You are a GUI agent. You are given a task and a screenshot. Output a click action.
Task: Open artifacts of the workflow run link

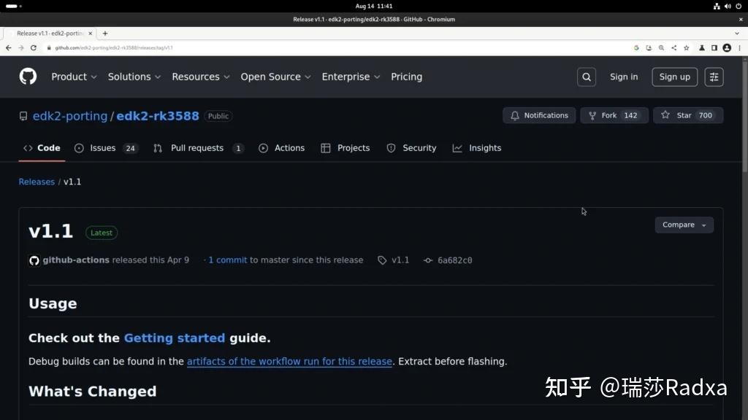click(x=289, y=362)
